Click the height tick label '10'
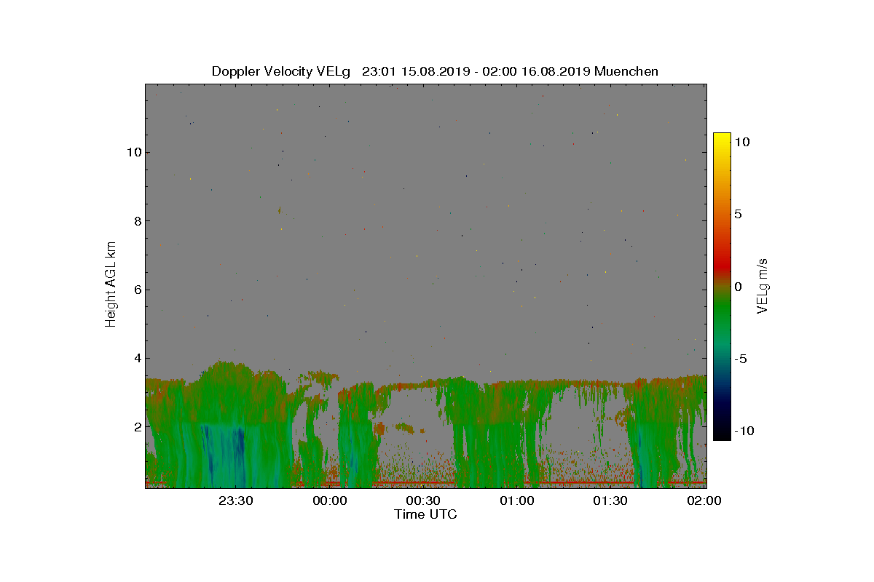The height and width of the screenshot is (582, 874). 133,152
